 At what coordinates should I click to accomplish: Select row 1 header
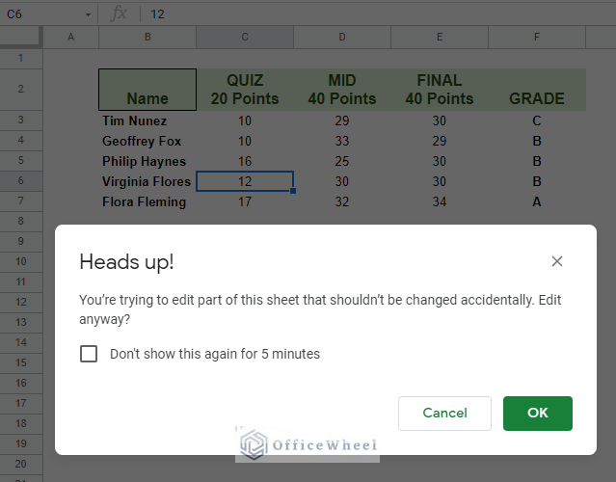point(21,59)
